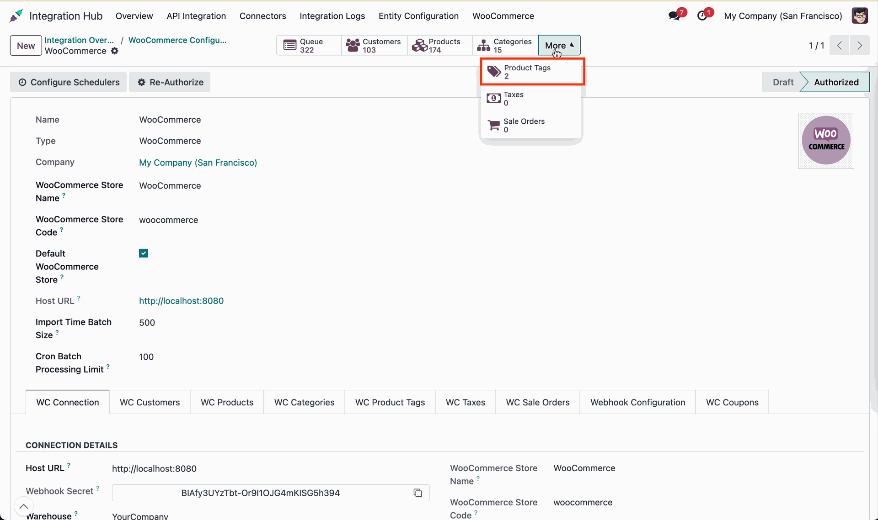Viewport: 878px width, 520px height.
Task: Select the Draft status stage
Action: tap(783, 82)
